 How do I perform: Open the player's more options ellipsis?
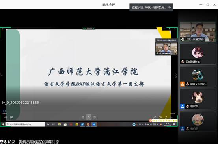[x=172, y=118]
